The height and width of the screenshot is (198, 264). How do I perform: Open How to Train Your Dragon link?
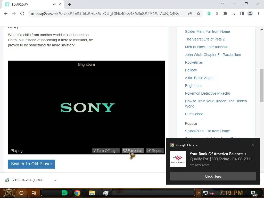point(216,104)
